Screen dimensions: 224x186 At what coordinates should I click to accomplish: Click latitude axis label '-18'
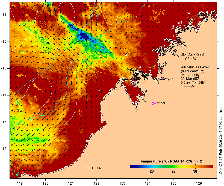(3, 122)
